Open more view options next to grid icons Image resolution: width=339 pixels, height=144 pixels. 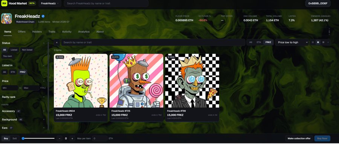pyautogui.click(x=328, y=42)
